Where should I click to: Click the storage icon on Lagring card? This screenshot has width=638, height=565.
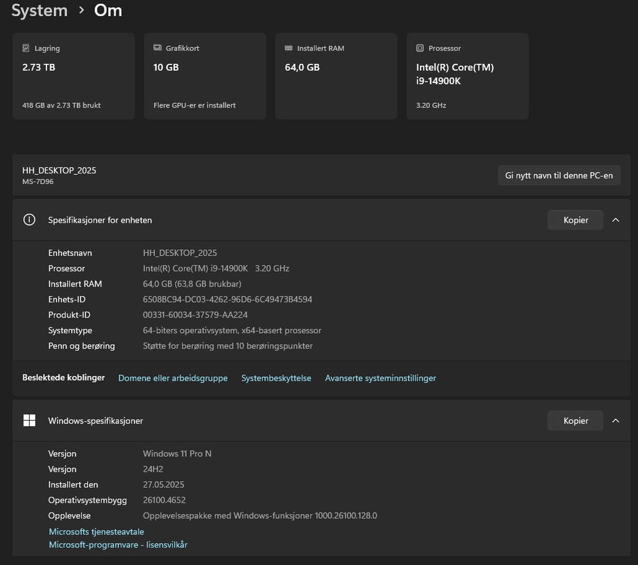pyautogui.click(x=26, y=49)
